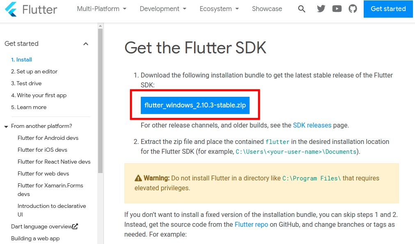Click the sidebar scrollbar thumb
Screen dimensions: 415x244
coord(100,101)
